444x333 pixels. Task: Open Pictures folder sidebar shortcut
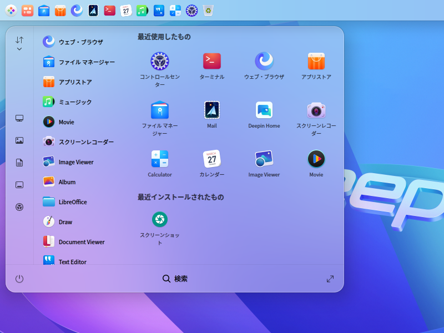tap(19, 140)
